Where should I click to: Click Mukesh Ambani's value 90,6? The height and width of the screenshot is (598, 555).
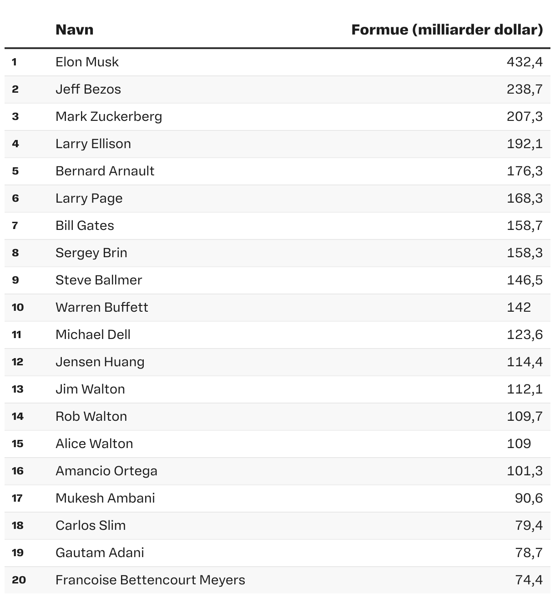(x=529, y=498)
